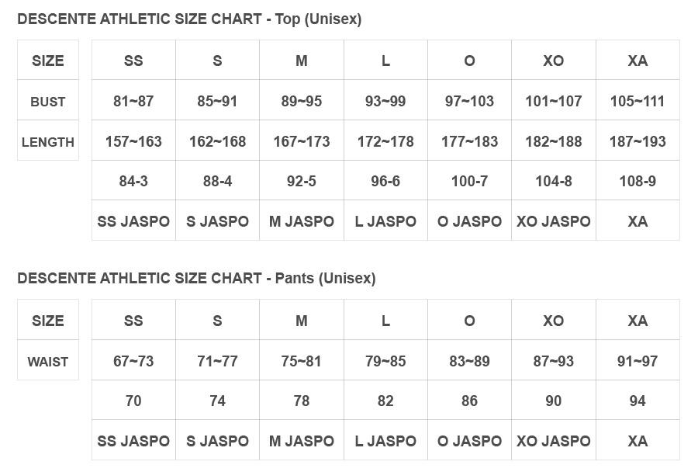Screen dimensions: 698x472
Task: Select the 84-3 cell under SS
Action: (x=133, y=182)
